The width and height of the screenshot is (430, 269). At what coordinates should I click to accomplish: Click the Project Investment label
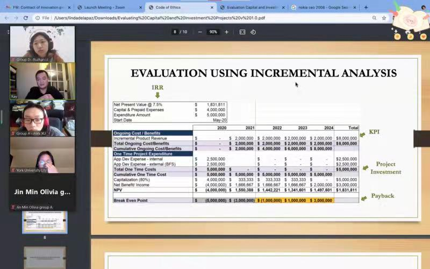(x=385, y=168)
